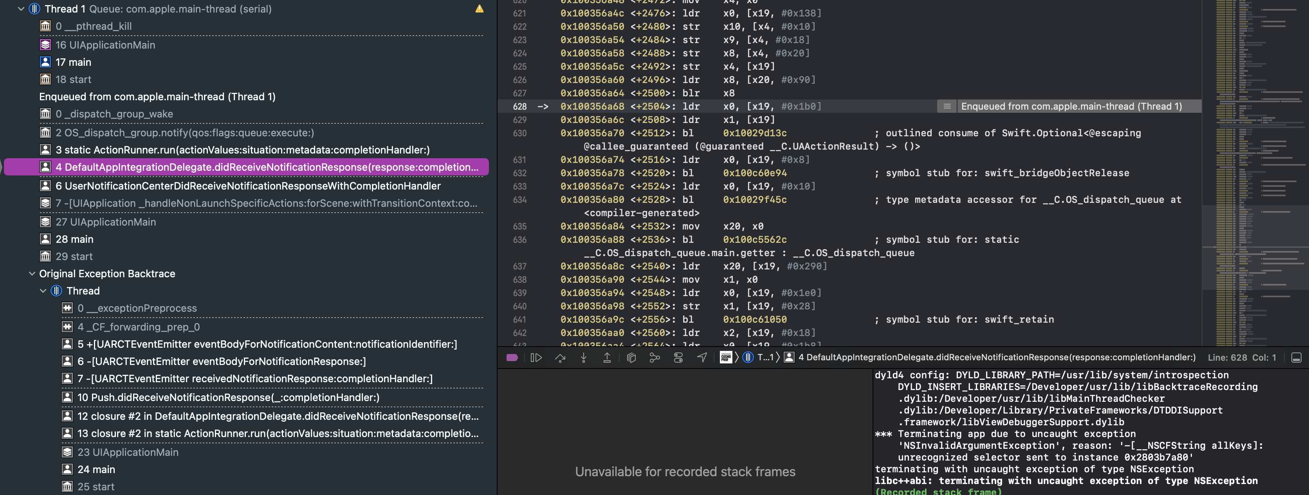The image size is (1309, 495).
Task: Toggle the breakpoints activation button
Action: (512, 358)
